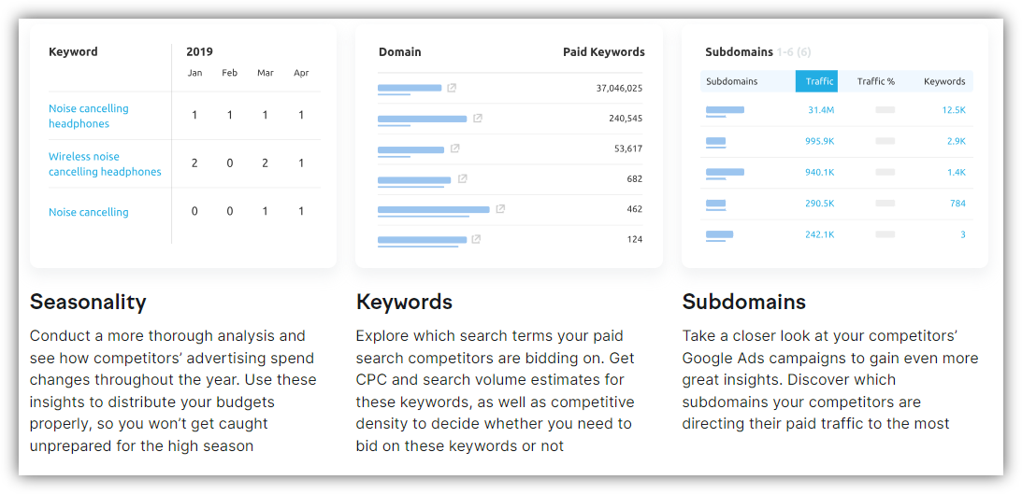Open external link icon in 124 row
The height and width of the screenshot is (494, 1022).
[476, 239]
